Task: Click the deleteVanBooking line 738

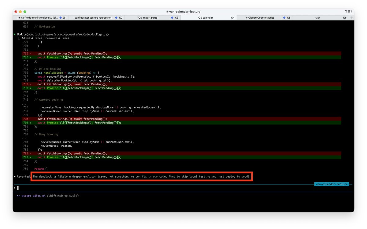Action: click(75, 80)
